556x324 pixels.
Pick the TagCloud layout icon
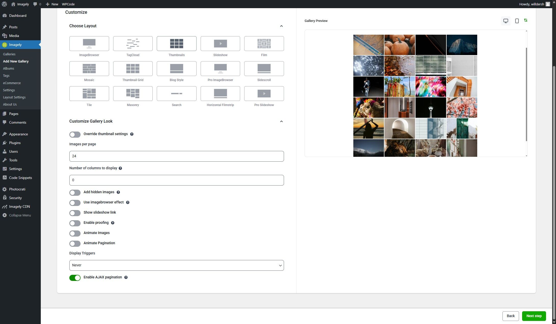[133, 44]
